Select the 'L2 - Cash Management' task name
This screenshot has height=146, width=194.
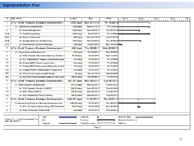pos(30,30)
